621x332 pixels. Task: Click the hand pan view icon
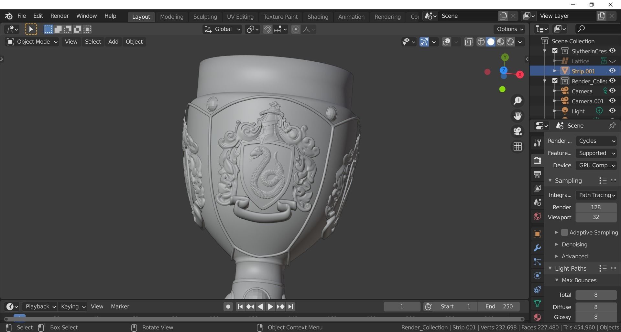tap(518, 116)
